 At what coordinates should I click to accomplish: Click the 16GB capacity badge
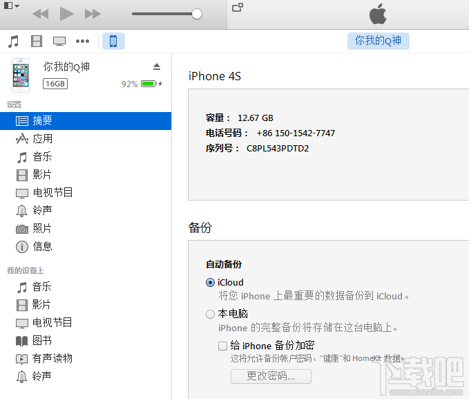[x=55, y=84]
